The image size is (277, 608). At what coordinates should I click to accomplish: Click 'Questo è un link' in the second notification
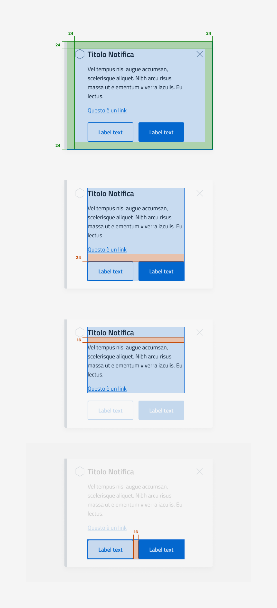(x=107, y=250)
